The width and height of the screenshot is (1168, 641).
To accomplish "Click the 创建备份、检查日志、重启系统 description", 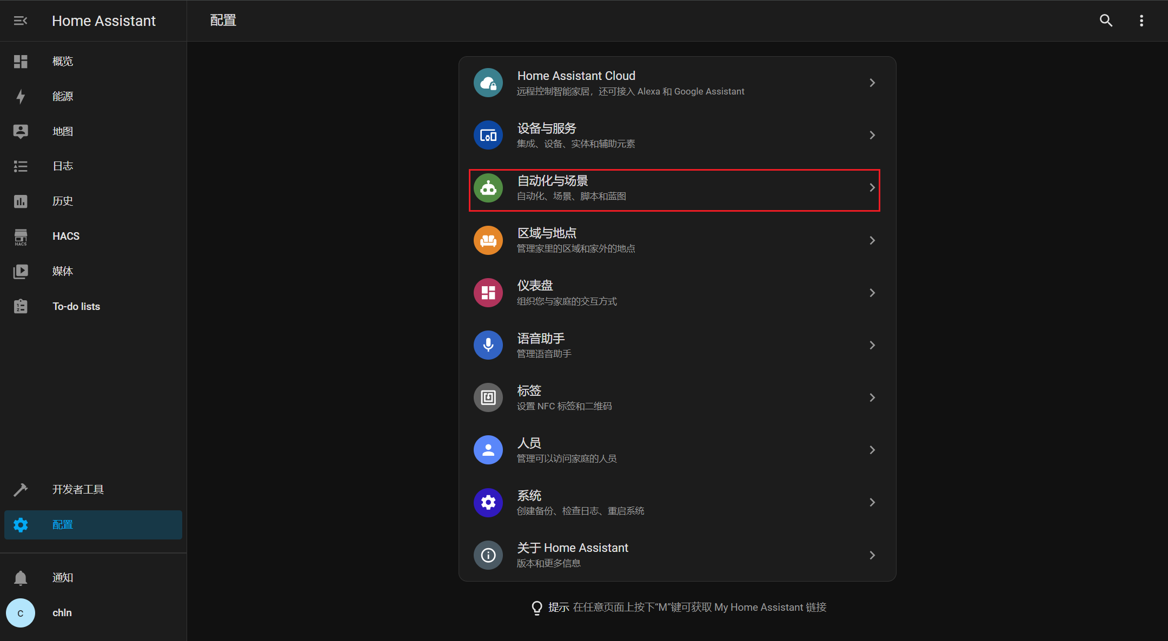I will coord(581,511).
